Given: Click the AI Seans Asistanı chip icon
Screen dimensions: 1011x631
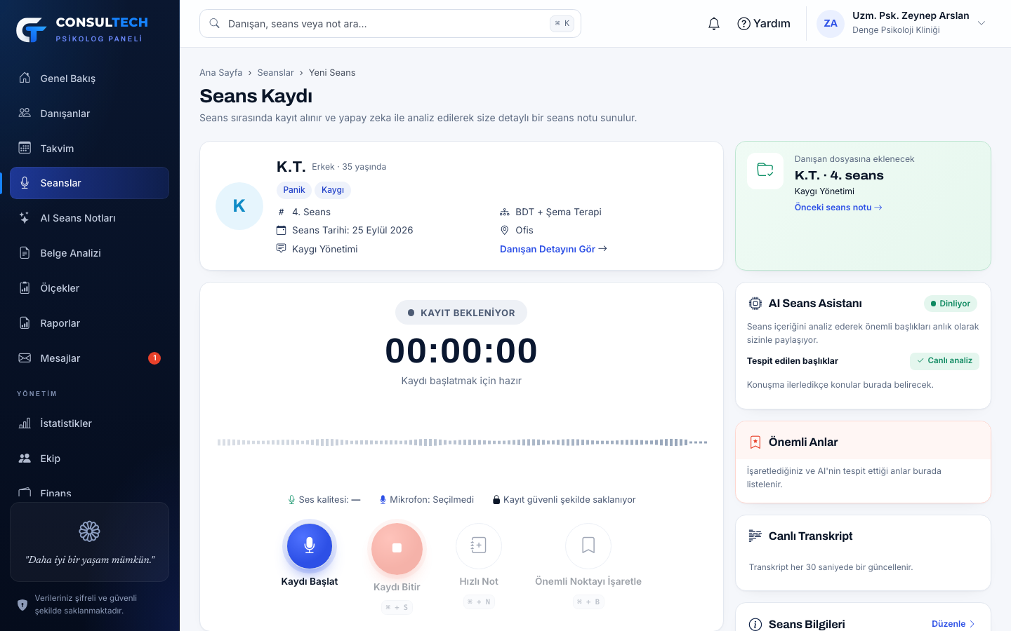Looking at the screenshot, I should pos(755,304).
